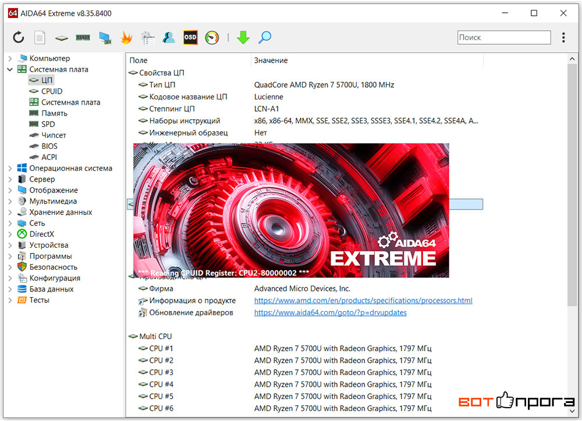Viewport: 582px width, 421px height.
Task: Click the user profile toolbar icon
Action: pyautogui.click(x=169, y=37)
